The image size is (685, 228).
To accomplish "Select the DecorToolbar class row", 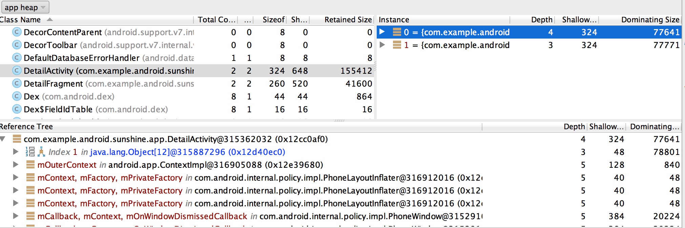I will point(187,45).
